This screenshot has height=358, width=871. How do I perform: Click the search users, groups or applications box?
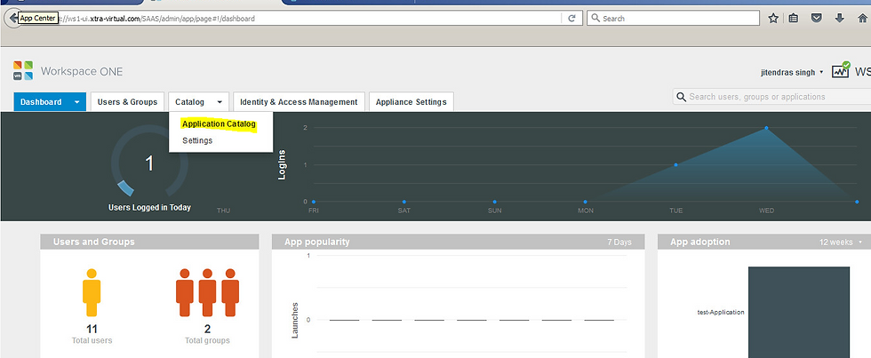[772, 97]
